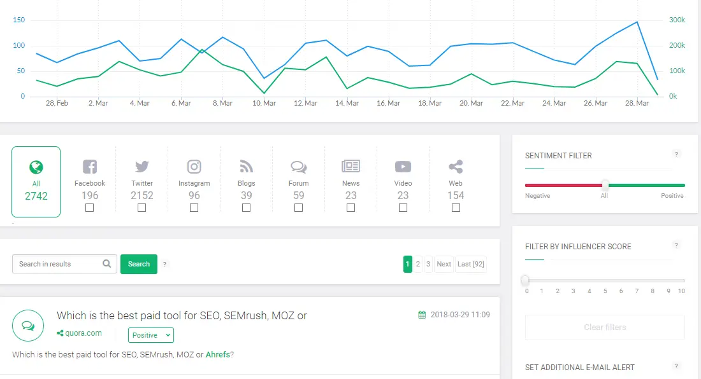
Task: Check the Instagram source checkbox
Action: click(194, 208)
